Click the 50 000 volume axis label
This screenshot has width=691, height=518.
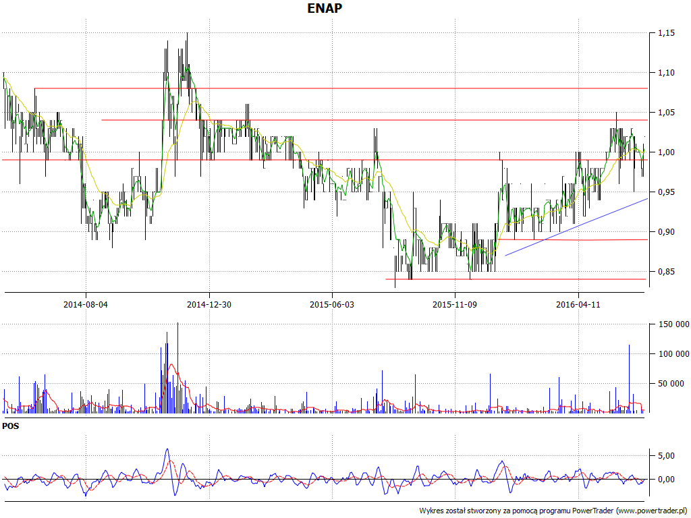(x=671, y=384)
